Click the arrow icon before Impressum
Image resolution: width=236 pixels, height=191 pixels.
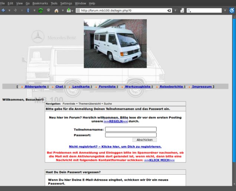click(x=189, y=87)
